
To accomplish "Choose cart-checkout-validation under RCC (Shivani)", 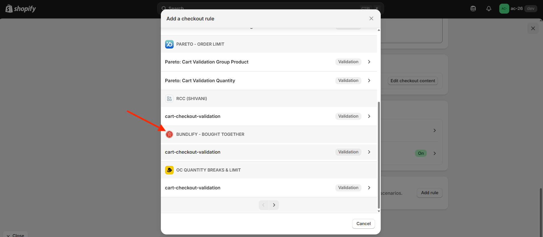I will 269,116.
